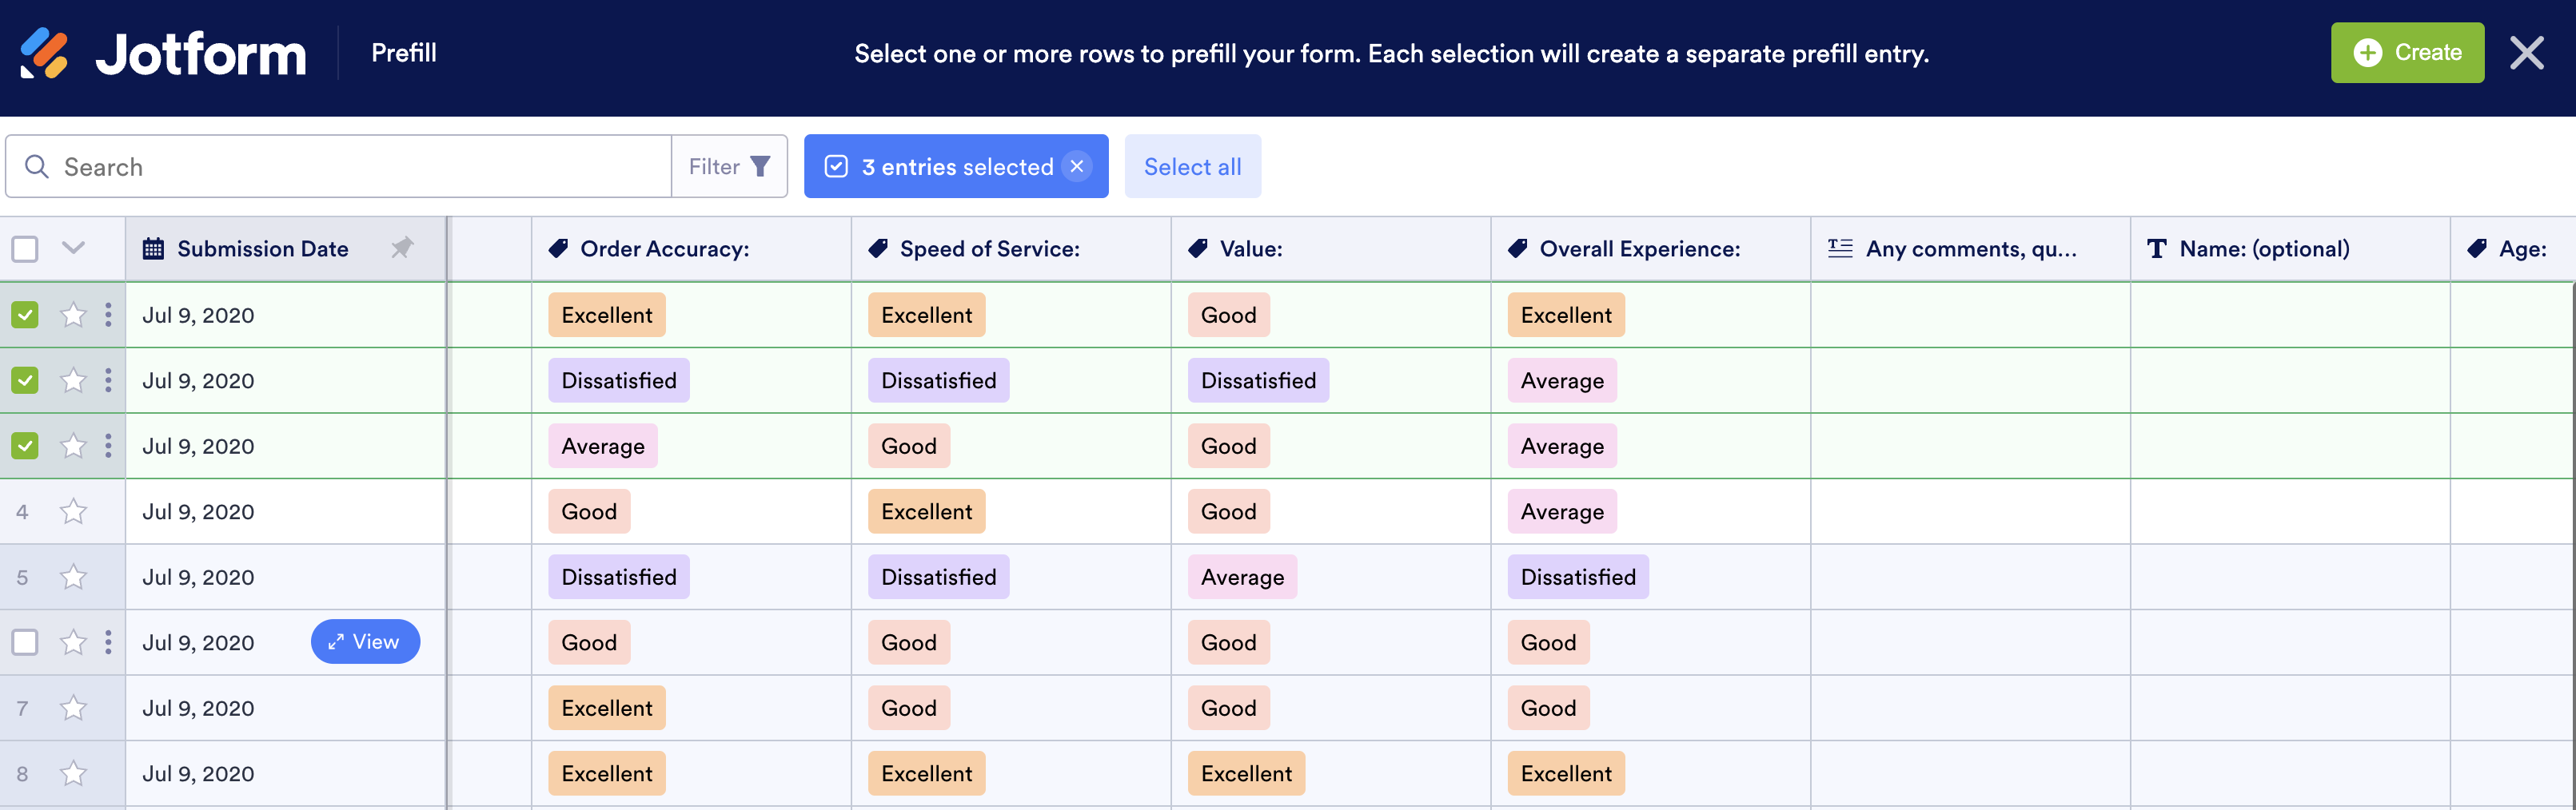Click the Speed of Service column header
Viewport: 2576px width, 810px height.
(989, 248)
